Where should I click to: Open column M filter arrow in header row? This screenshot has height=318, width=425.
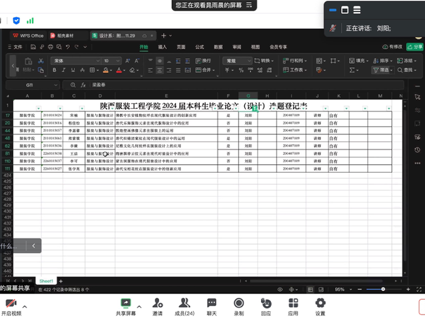tap(389, 108)
